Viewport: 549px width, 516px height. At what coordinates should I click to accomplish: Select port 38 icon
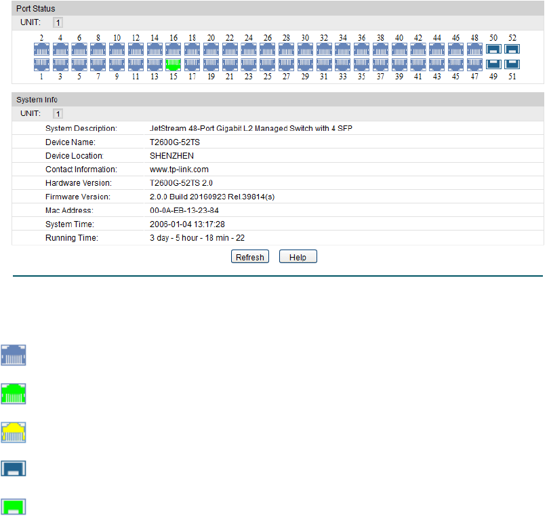click(x=381, y=49)
